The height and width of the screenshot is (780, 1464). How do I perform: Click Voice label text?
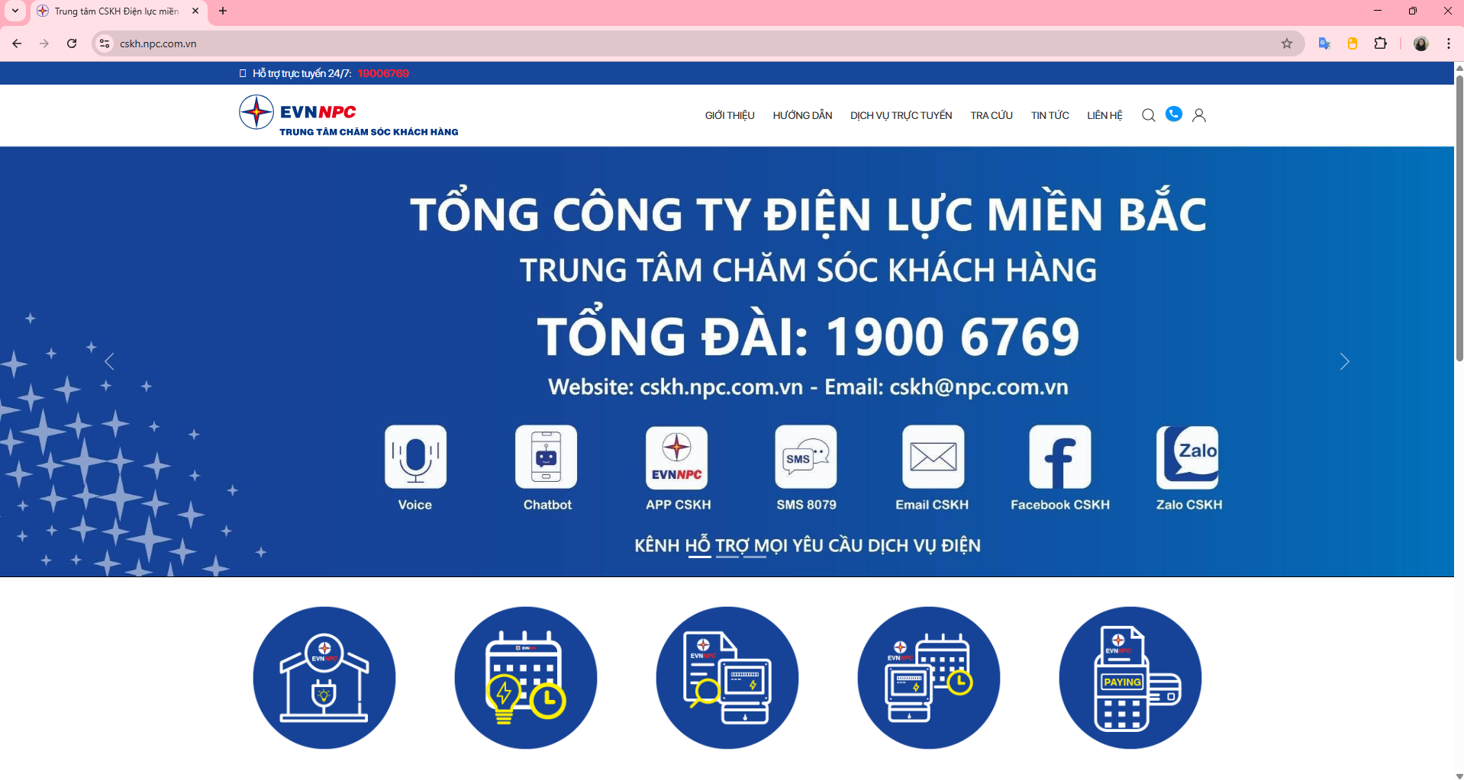coord(415,505)
